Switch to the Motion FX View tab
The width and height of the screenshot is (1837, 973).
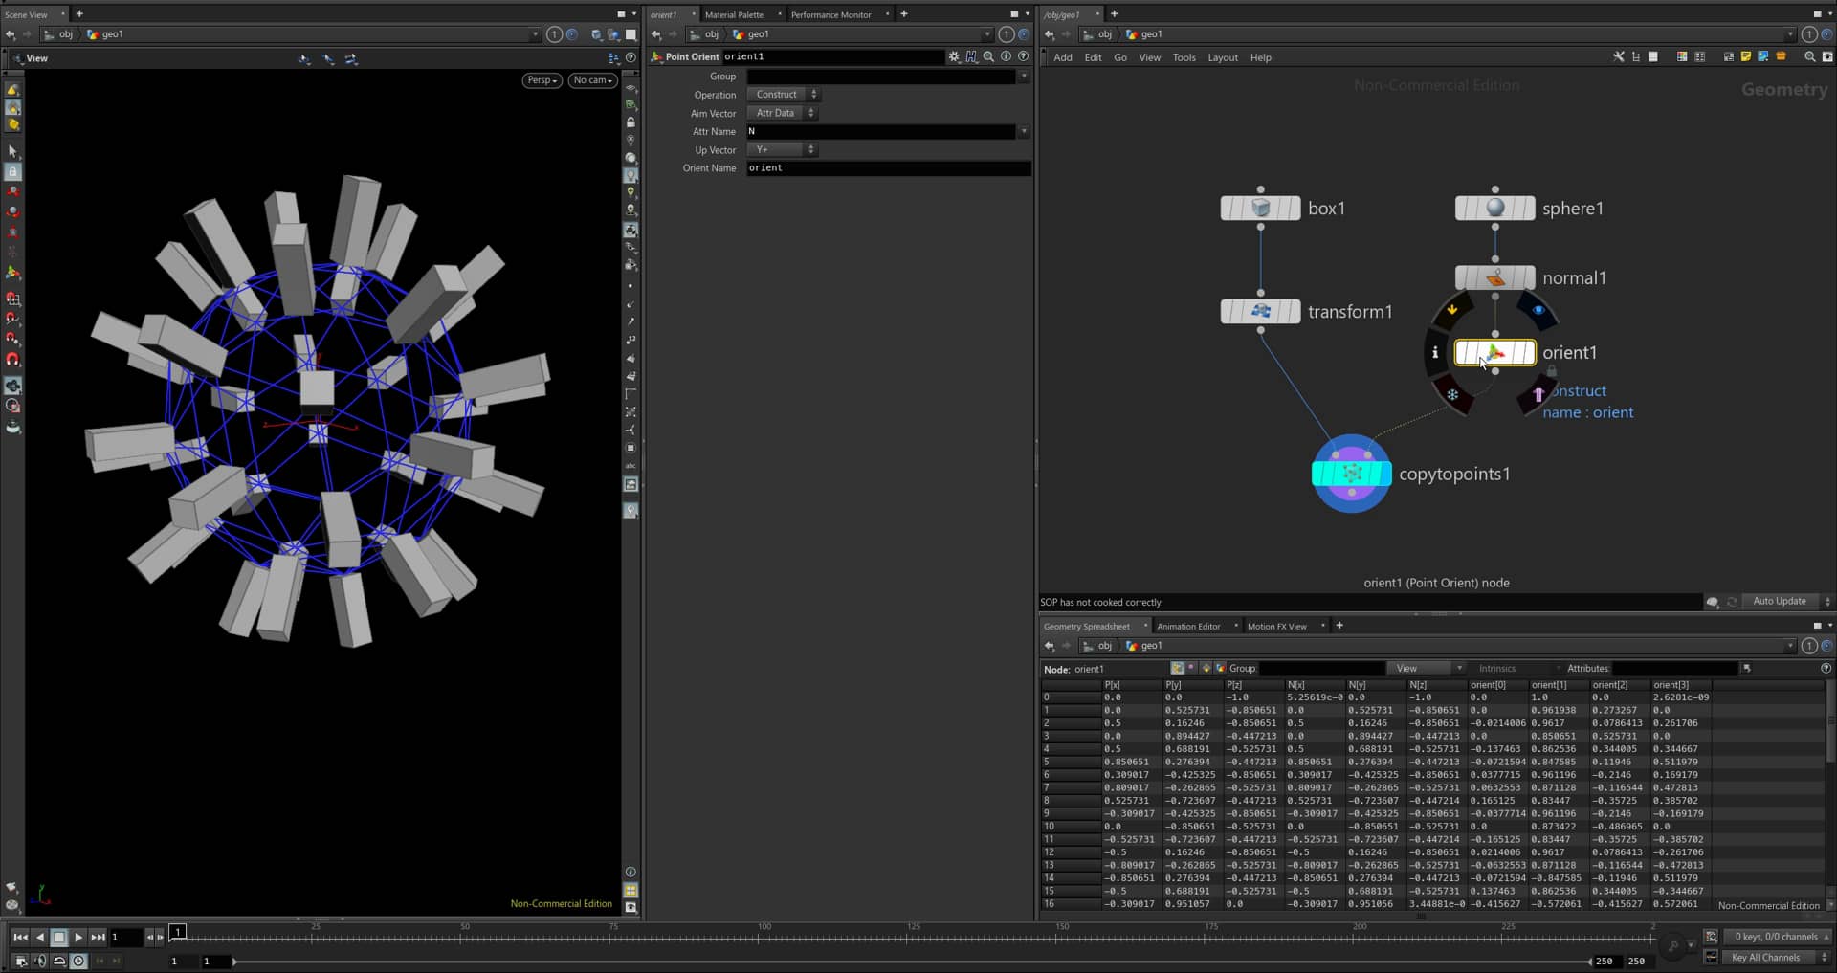(1276, 626)
